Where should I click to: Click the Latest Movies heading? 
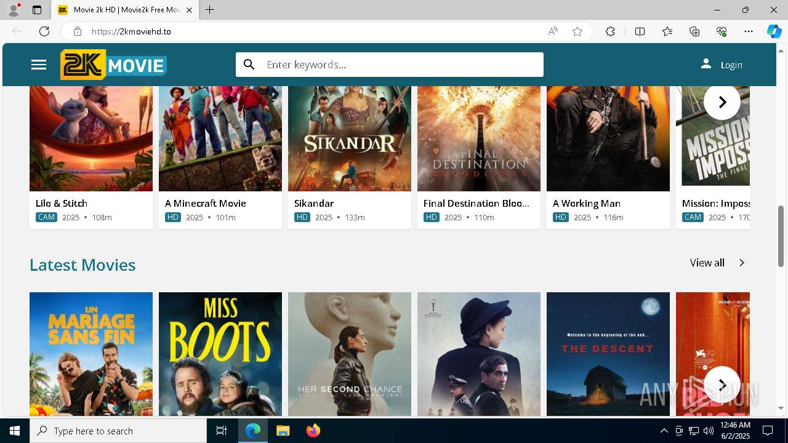click(x=82, y=265)
